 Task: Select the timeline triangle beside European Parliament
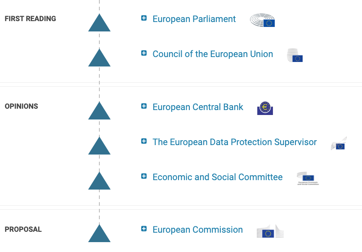click(x=99, y=24)
